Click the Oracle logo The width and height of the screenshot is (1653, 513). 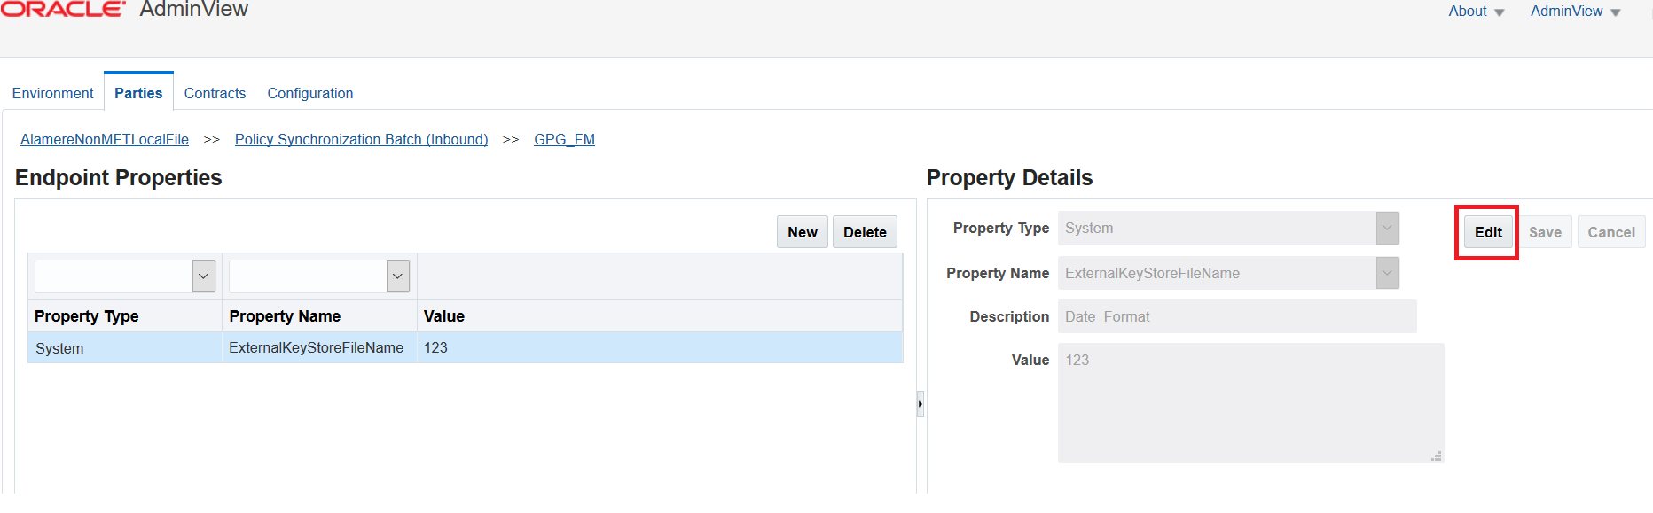coord(62,10)
